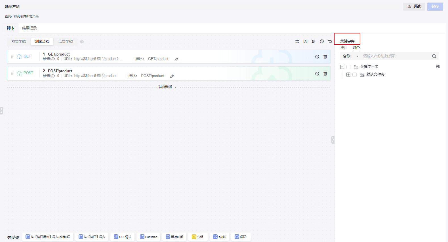Click the search magnifier in the keyword library
Screen dimensions: 448x242
[434, 56]
